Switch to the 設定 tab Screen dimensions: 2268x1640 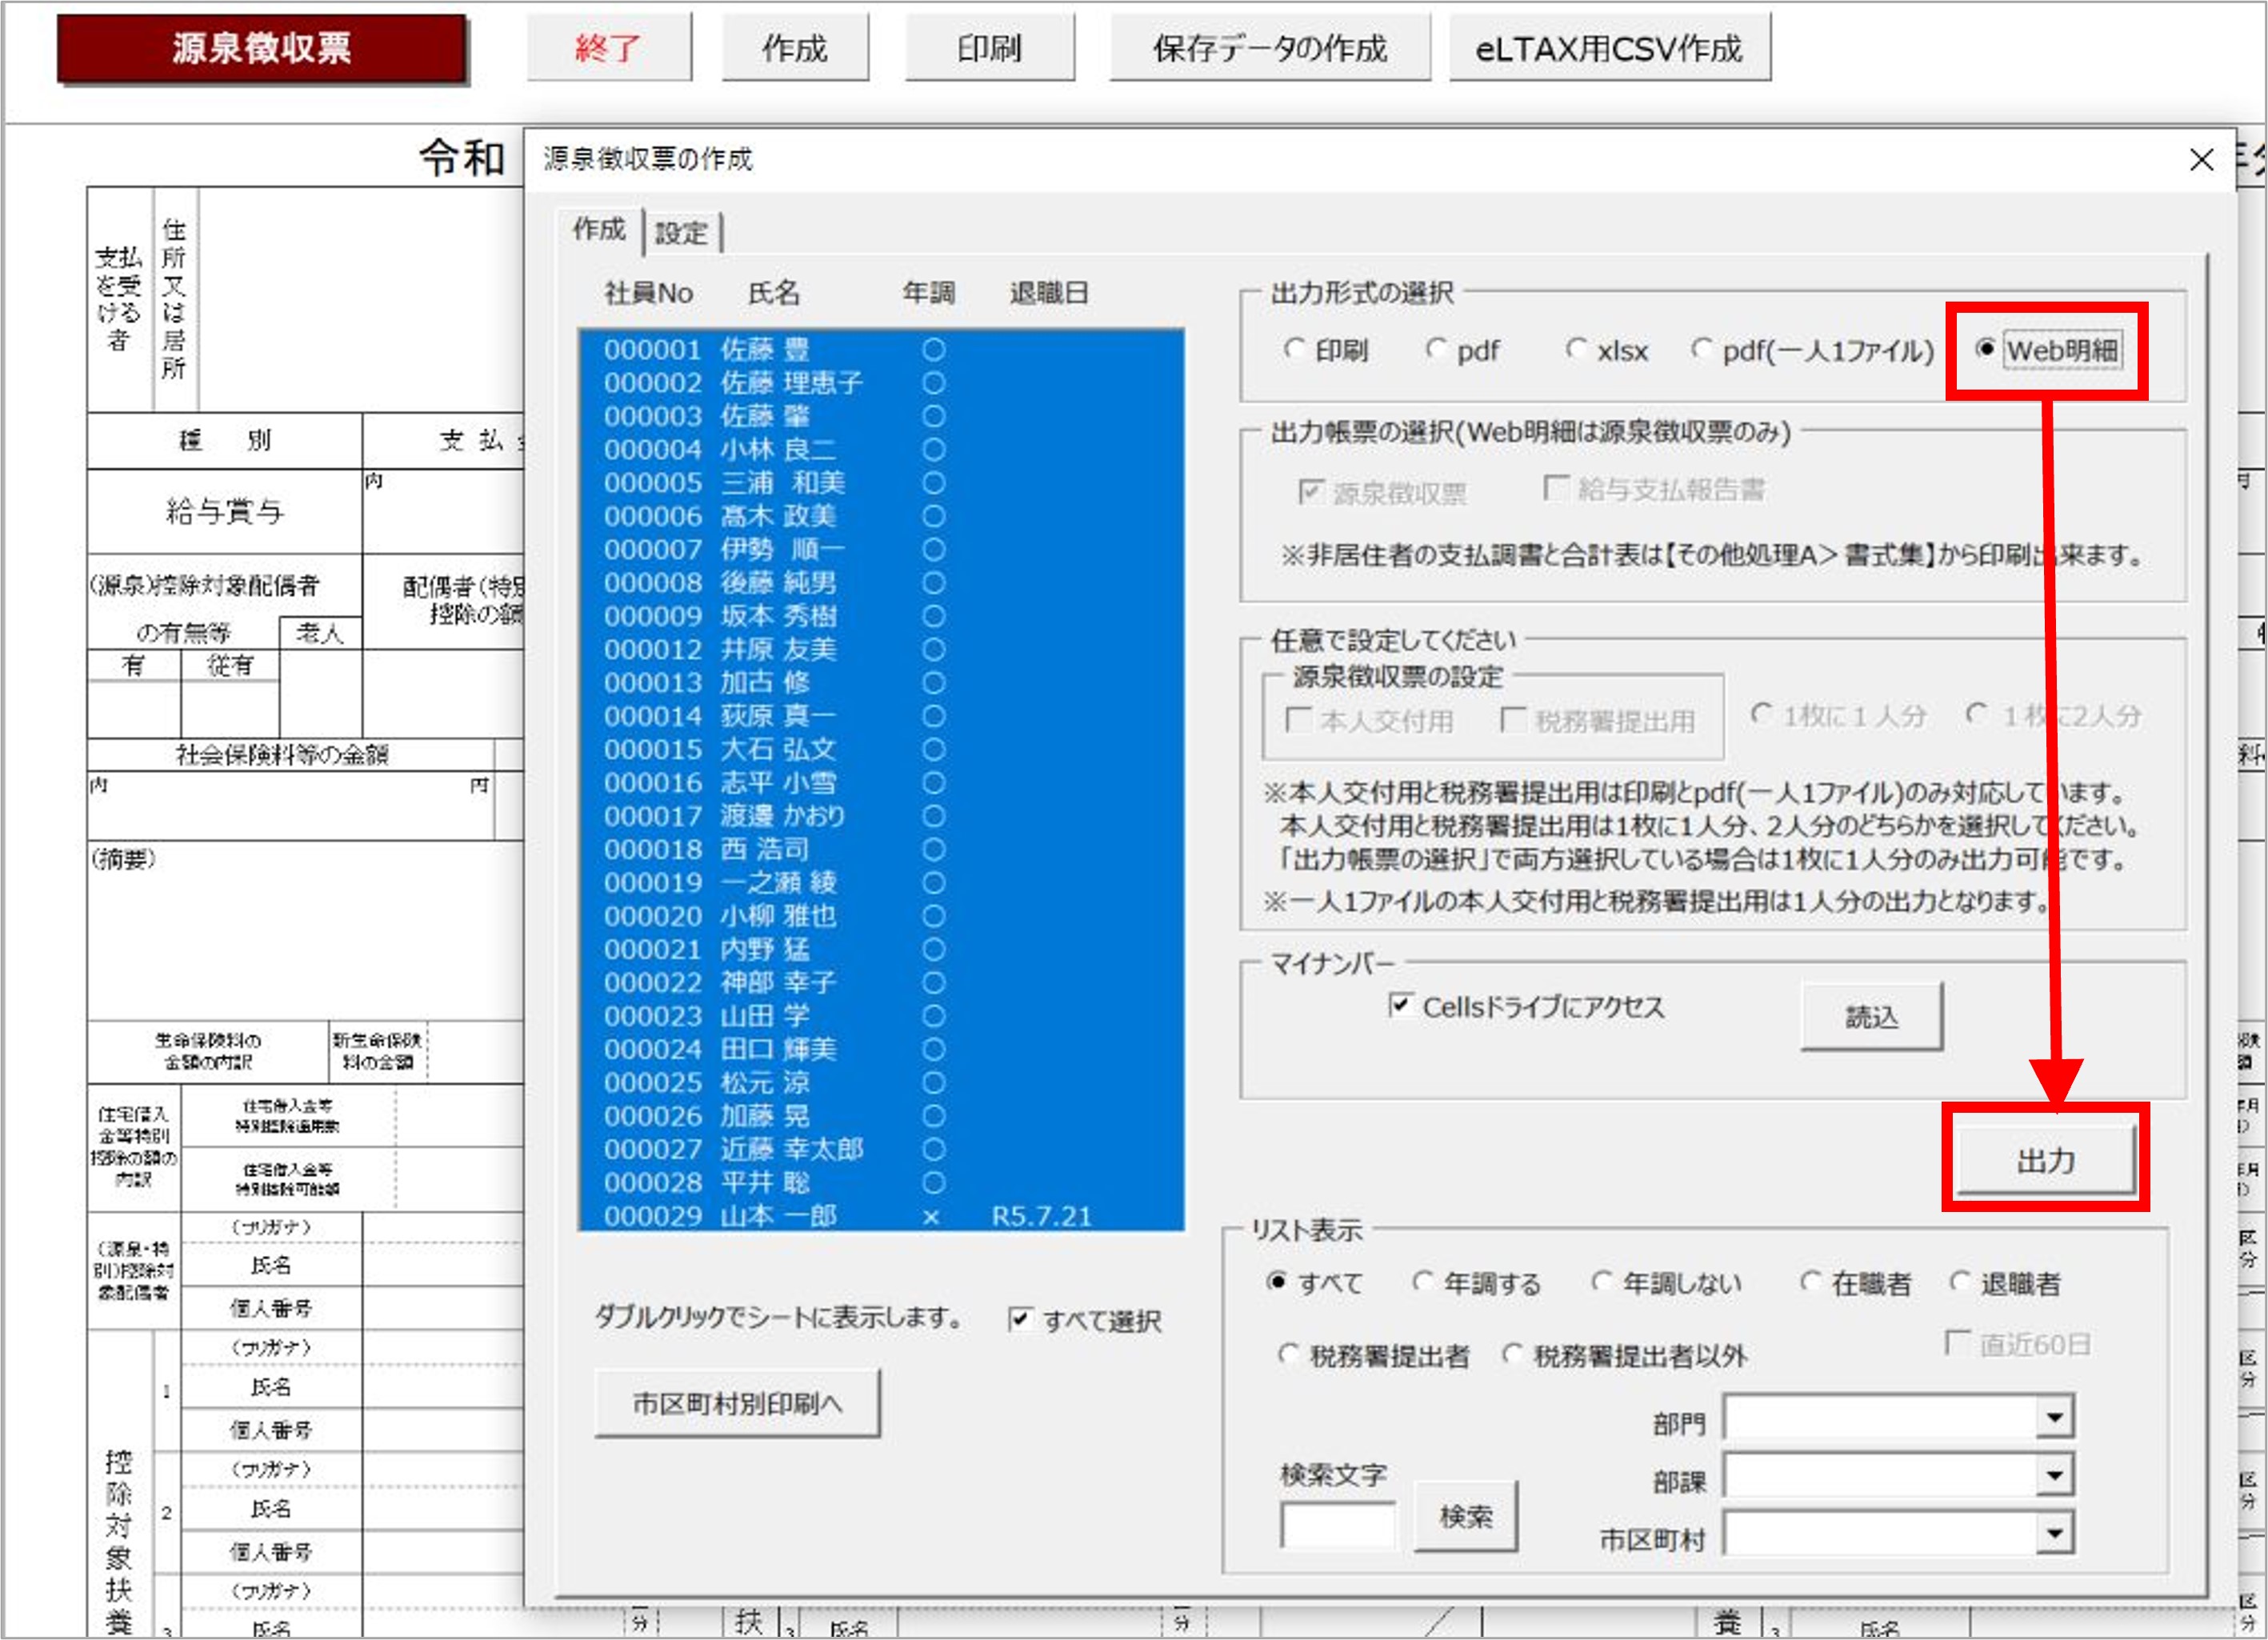pyautogui.click(x=681, y=234)
